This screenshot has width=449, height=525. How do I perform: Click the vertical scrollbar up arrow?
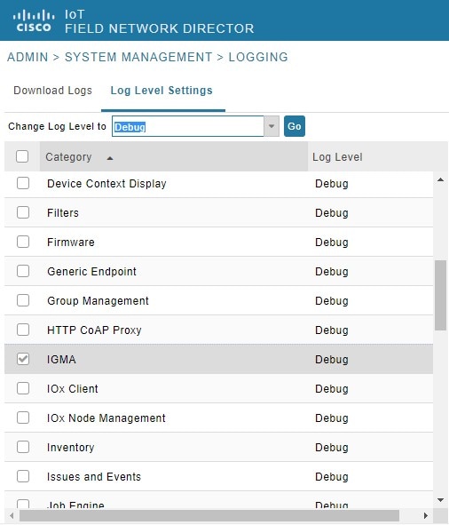coord(441,179)
